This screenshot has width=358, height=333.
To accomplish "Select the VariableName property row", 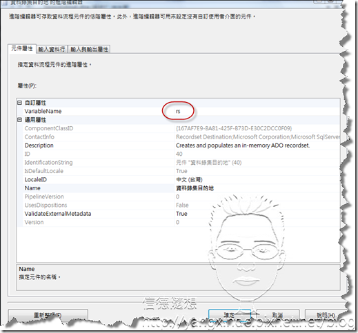I will 179,111.
